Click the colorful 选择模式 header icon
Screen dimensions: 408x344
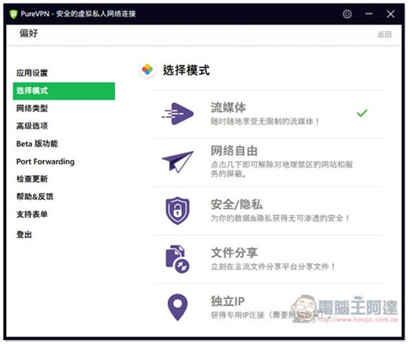[x=147, y=70]
